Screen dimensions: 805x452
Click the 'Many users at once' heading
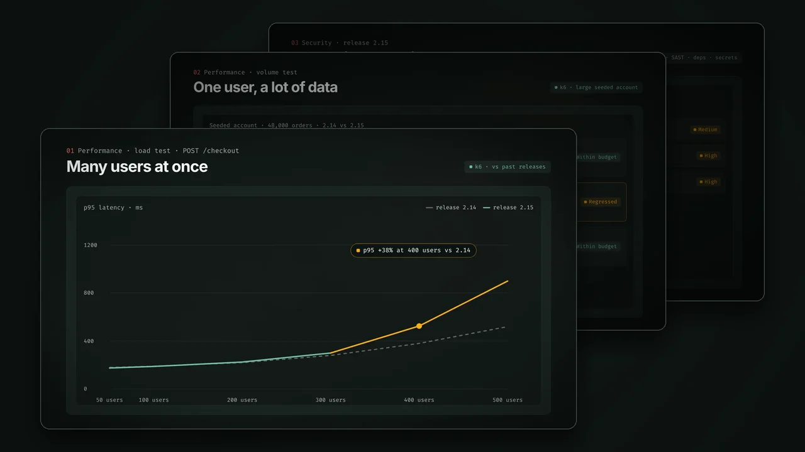(137, 166)
